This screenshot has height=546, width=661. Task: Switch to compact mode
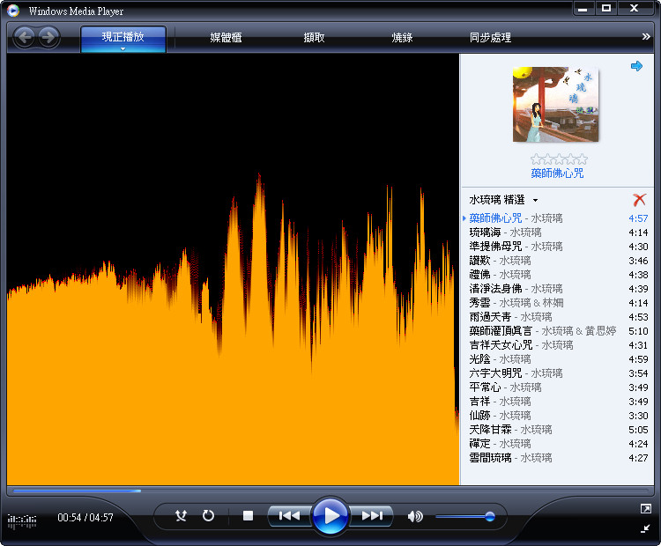click(645, 528)
